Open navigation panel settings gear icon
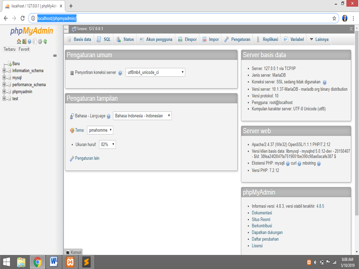Screen dimensions: 359x269 coord(40,41)
